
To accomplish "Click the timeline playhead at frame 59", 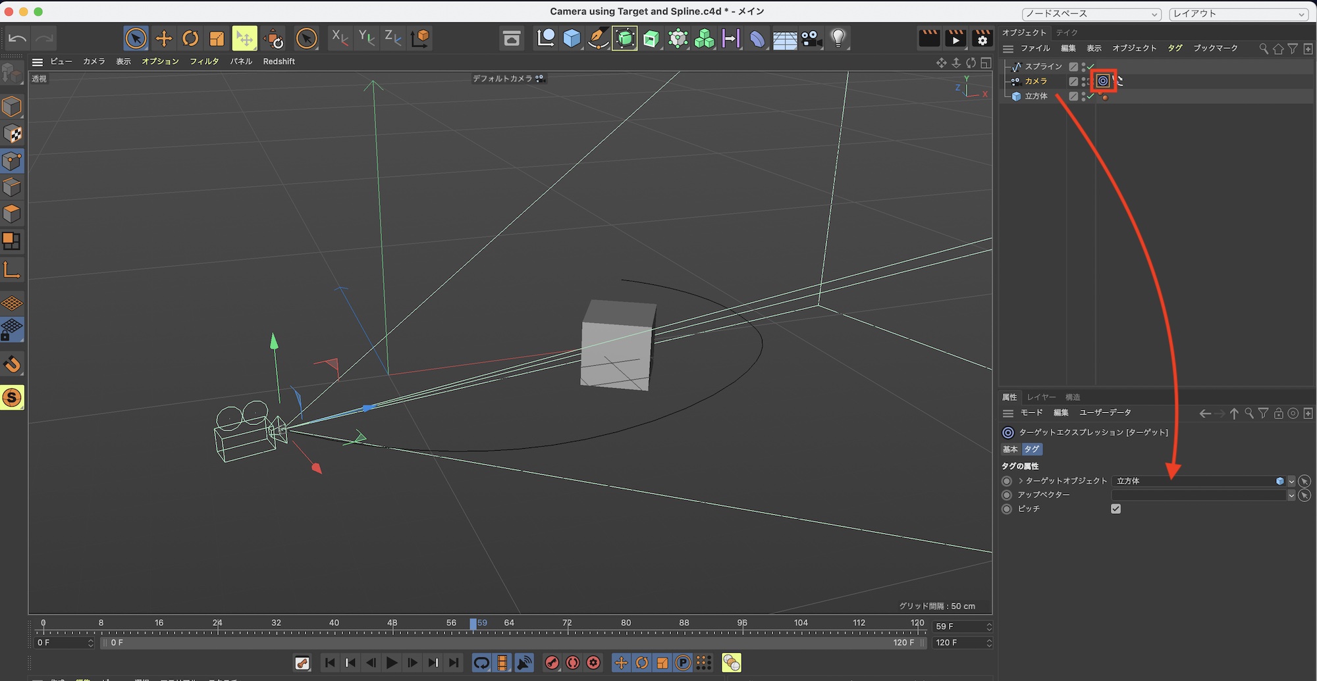I will (473, 624).
